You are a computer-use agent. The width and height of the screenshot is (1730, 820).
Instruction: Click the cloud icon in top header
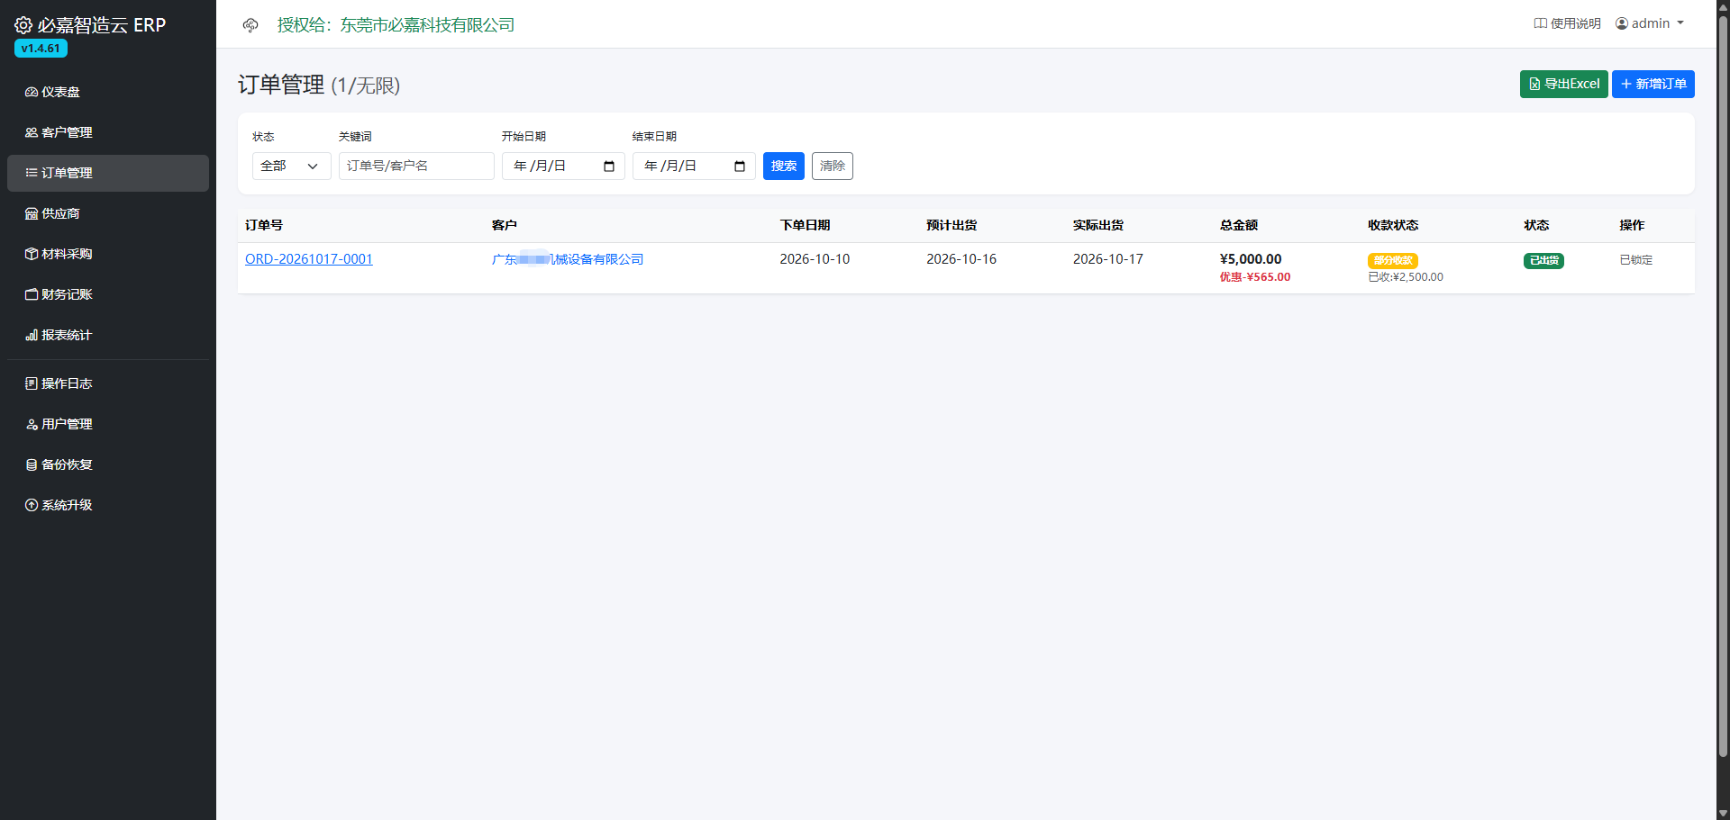[250, 25]
